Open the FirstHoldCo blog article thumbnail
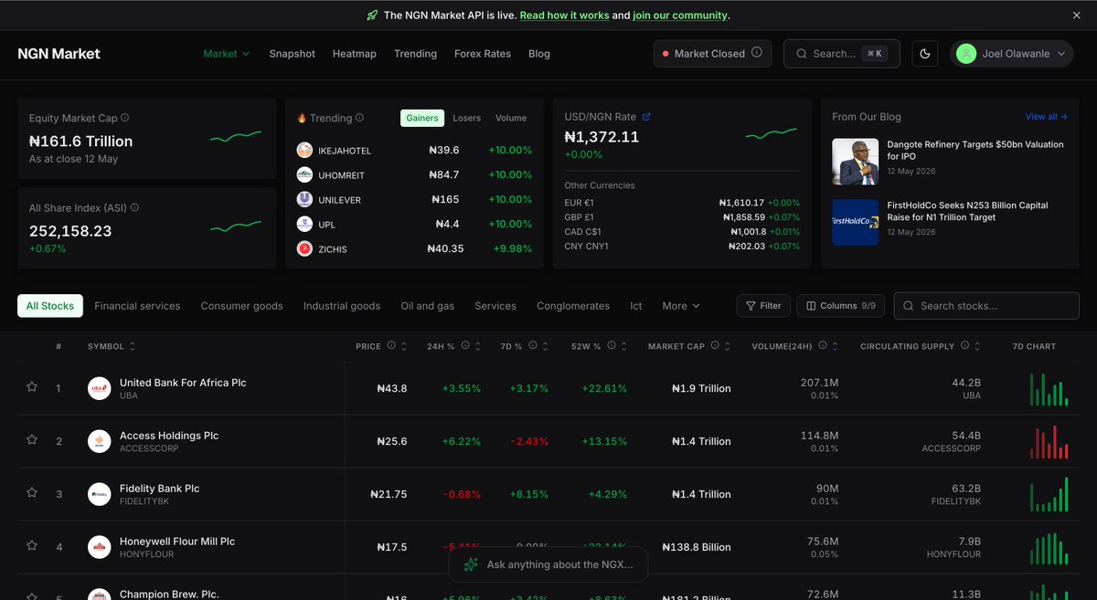This screenshot has width=1097, height=600. coord(855,222)
